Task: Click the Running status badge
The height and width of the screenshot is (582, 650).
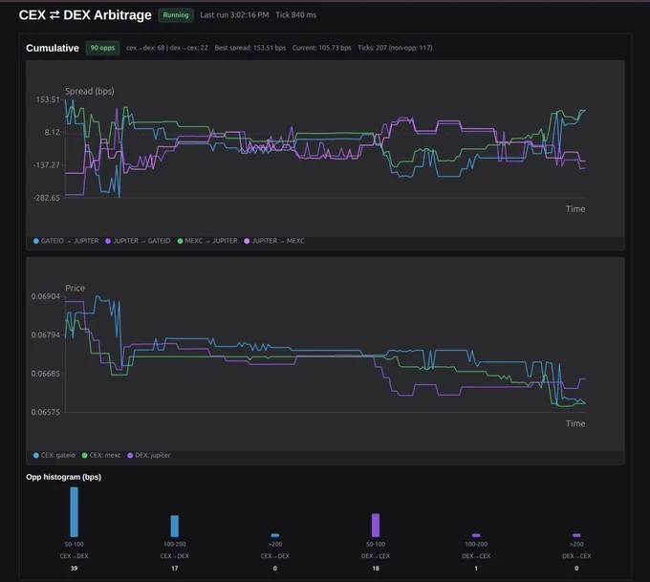Action: click(x=176, y=15)
